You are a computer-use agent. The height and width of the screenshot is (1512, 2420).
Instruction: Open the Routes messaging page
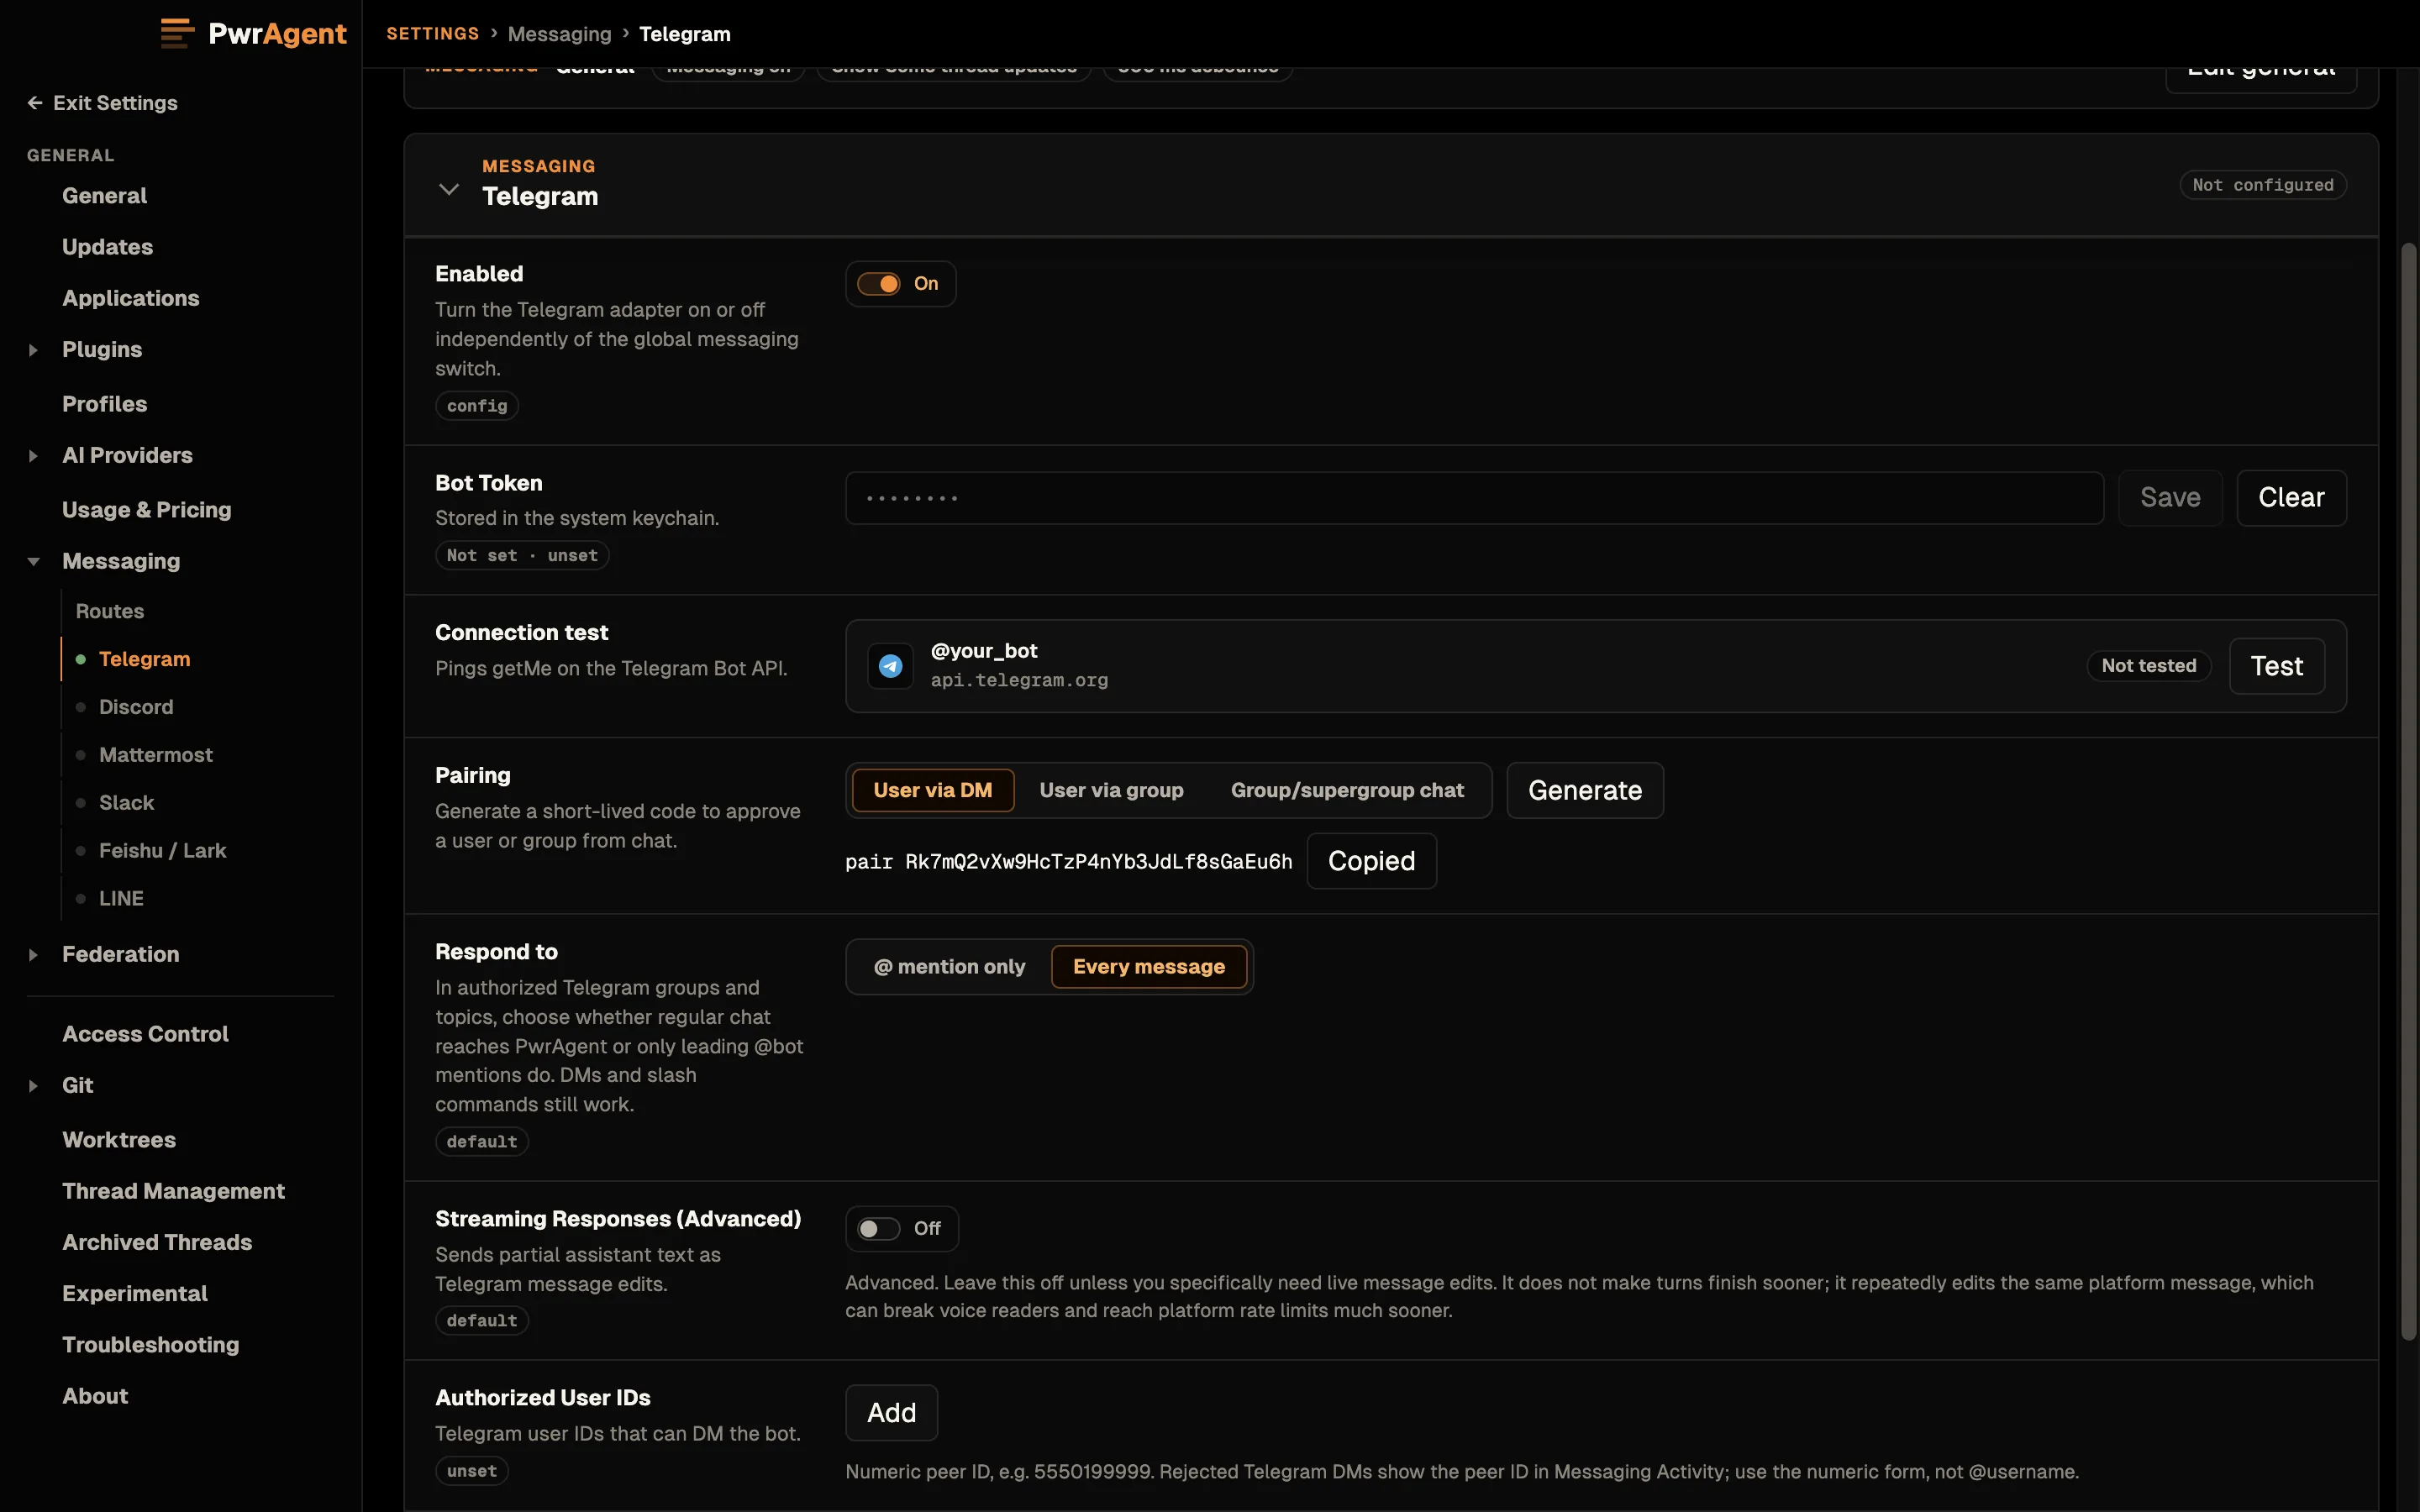pos(110,611)
